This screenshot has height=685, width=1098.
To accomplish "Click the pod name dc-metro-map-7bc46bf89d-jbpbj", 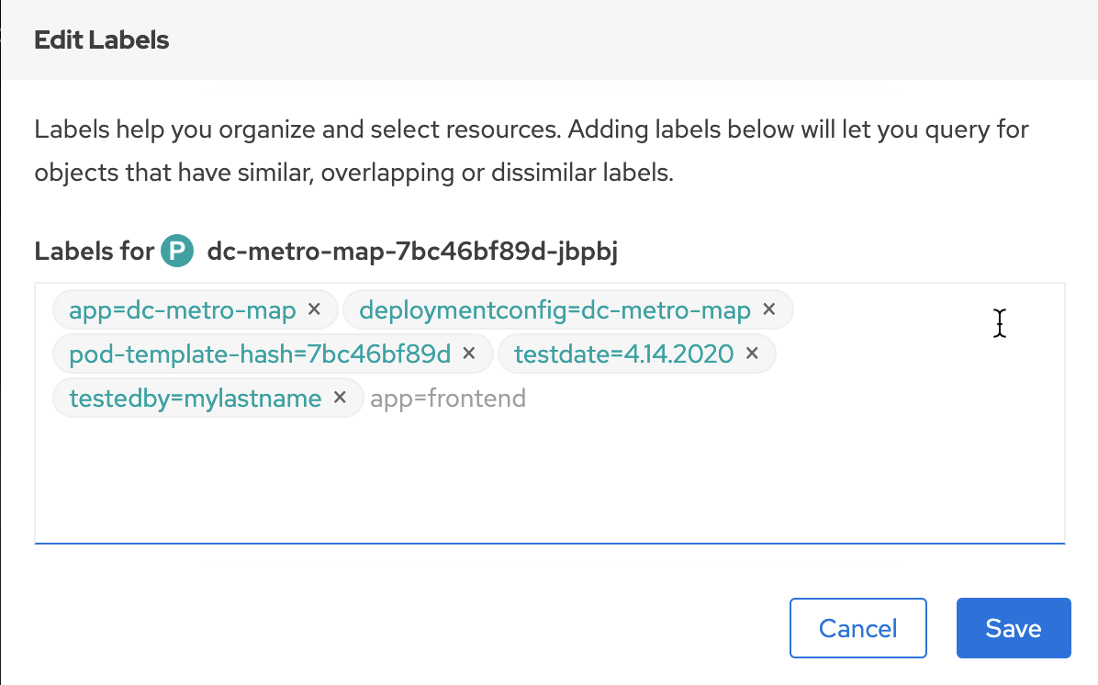I will (x=412, y=251).
